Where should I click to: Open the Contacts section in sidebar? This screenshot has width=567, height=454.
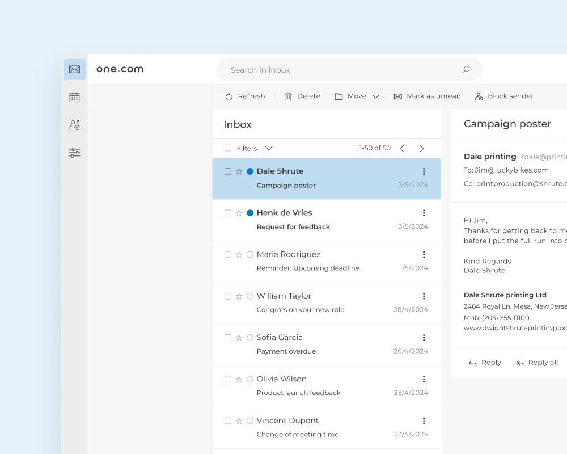click(74, 125)
